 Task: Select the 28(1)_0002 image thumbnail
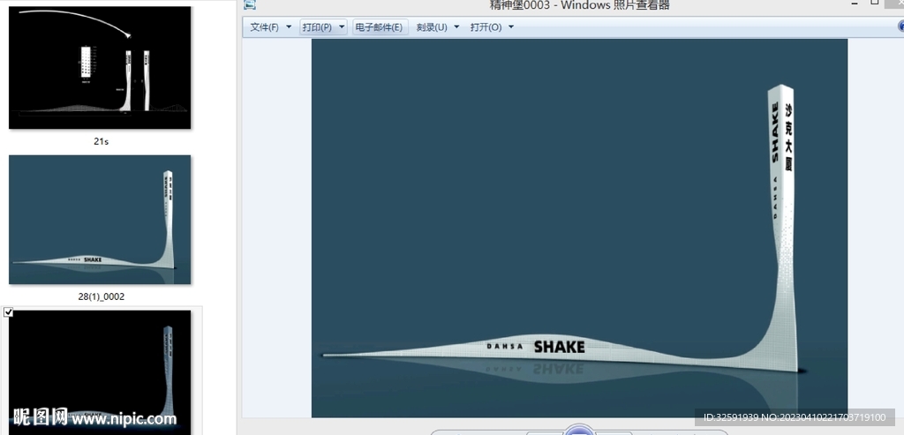pos(100,220)
